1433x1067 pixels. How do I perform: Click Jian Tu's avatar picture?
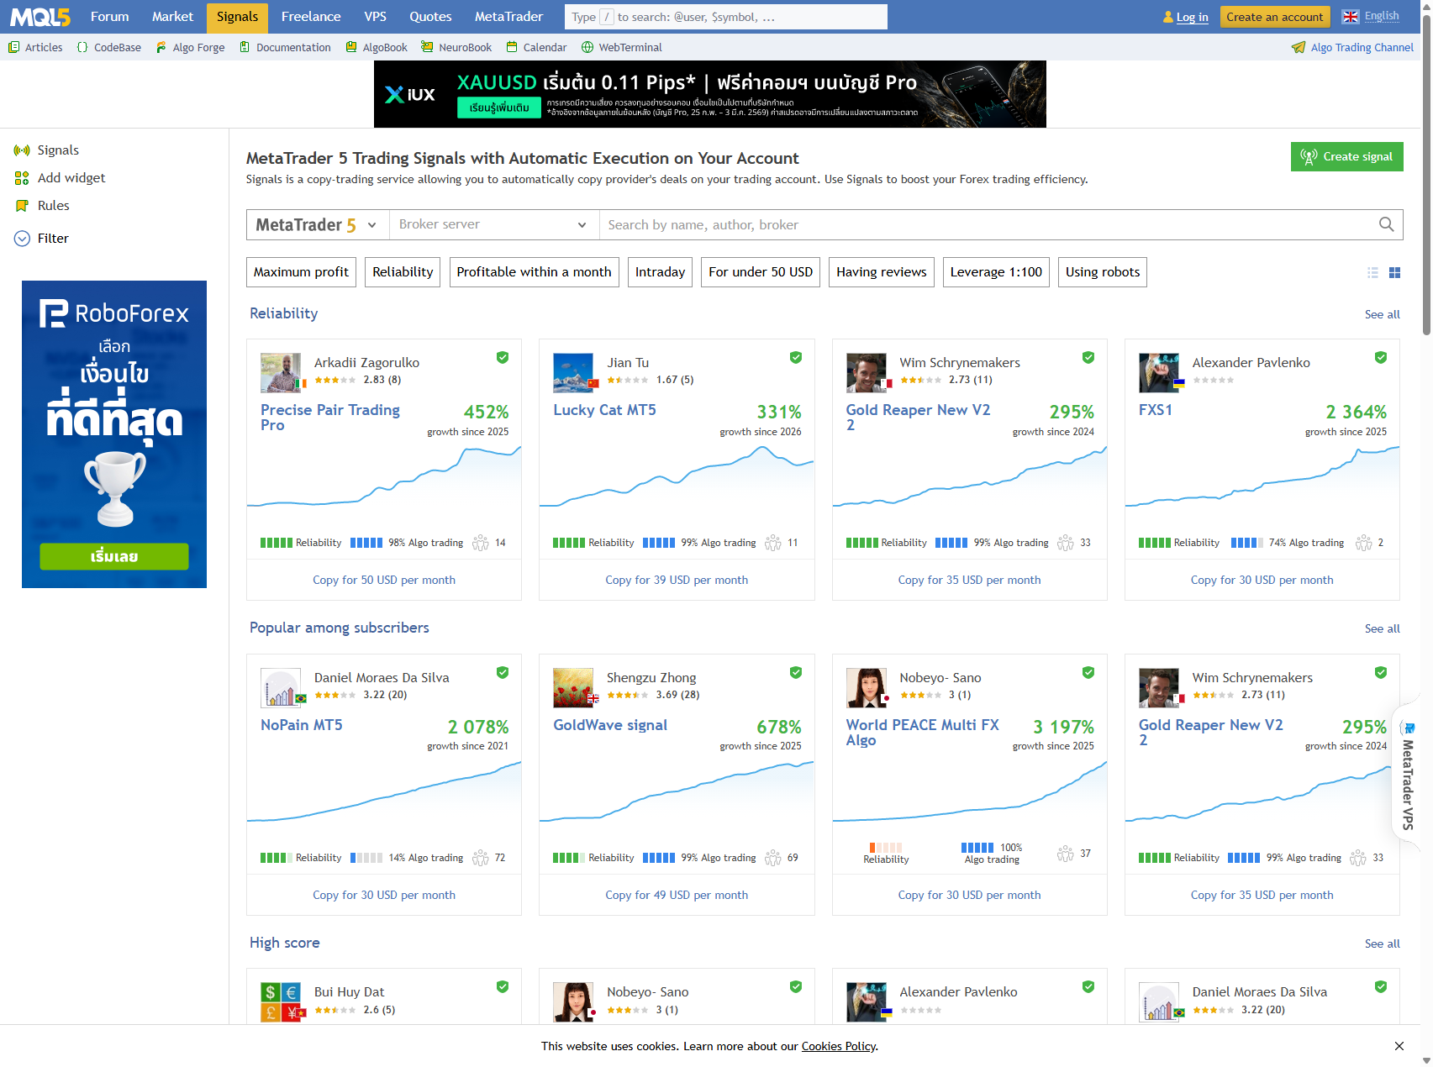573,373
